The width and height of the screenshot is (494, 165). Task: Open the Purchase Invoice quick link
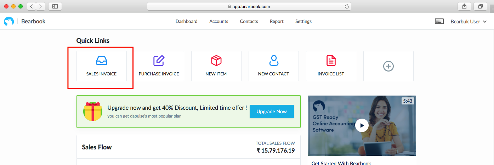(159, 66)
